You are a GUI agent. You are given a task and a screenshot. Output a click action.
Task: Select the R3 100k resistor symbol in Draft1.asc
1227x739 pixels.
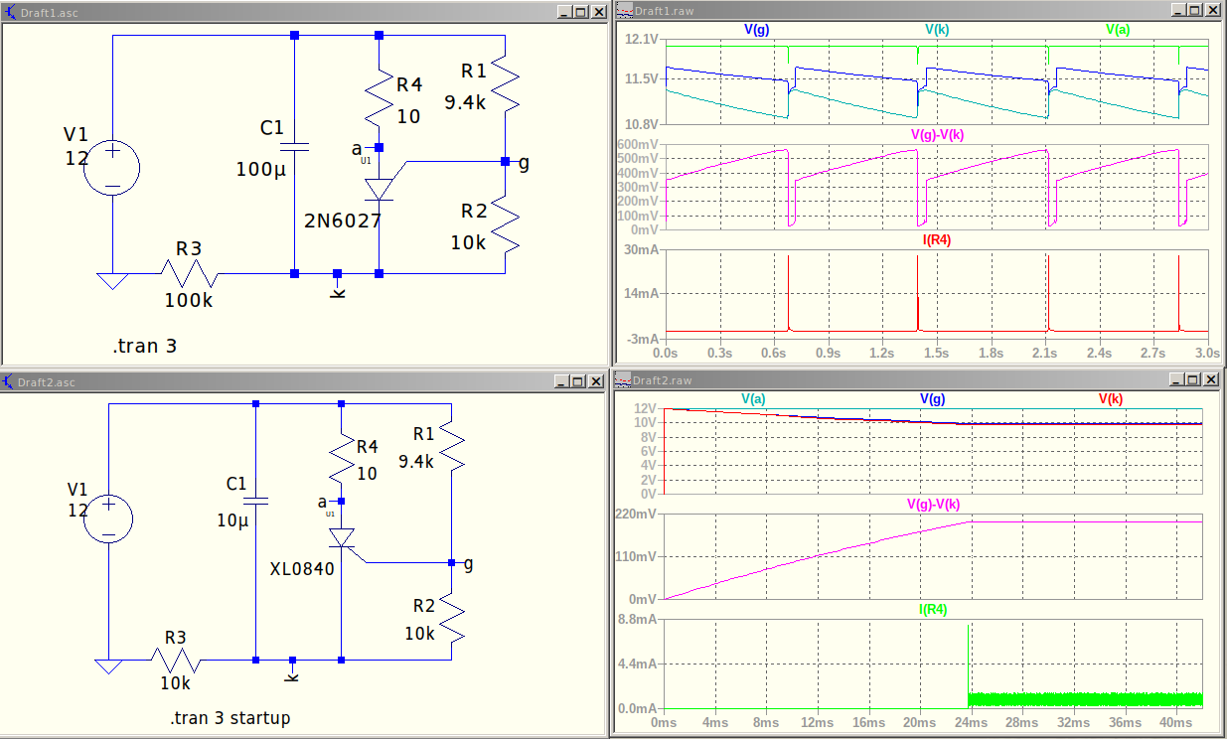(189, 272)
